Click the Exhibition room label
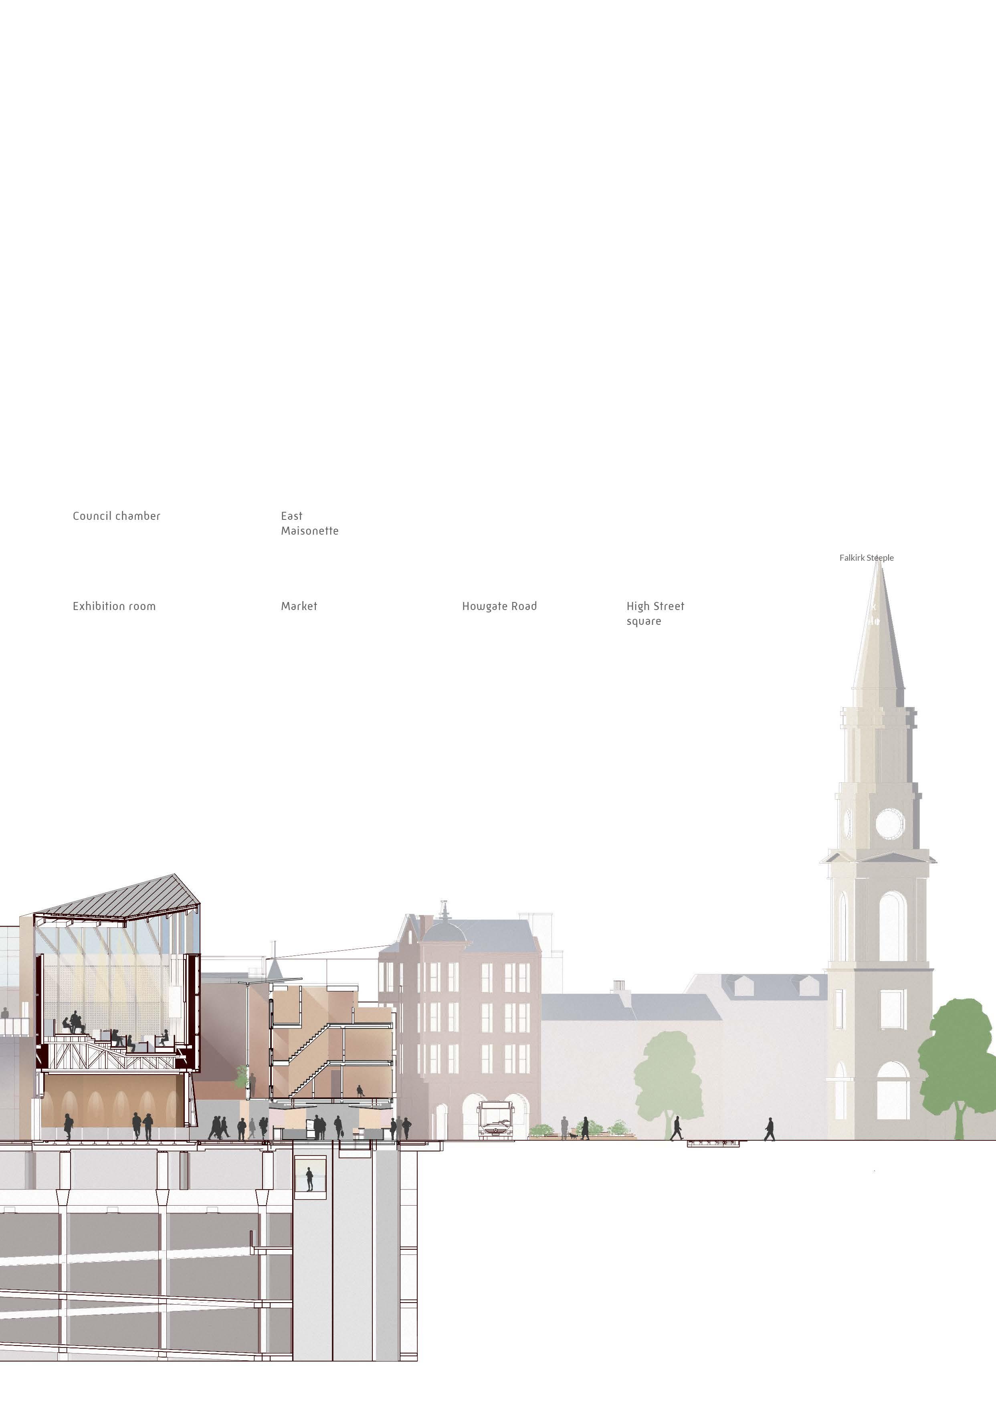The width and height of the screenshot is (996, 1406). coord(114,606)
